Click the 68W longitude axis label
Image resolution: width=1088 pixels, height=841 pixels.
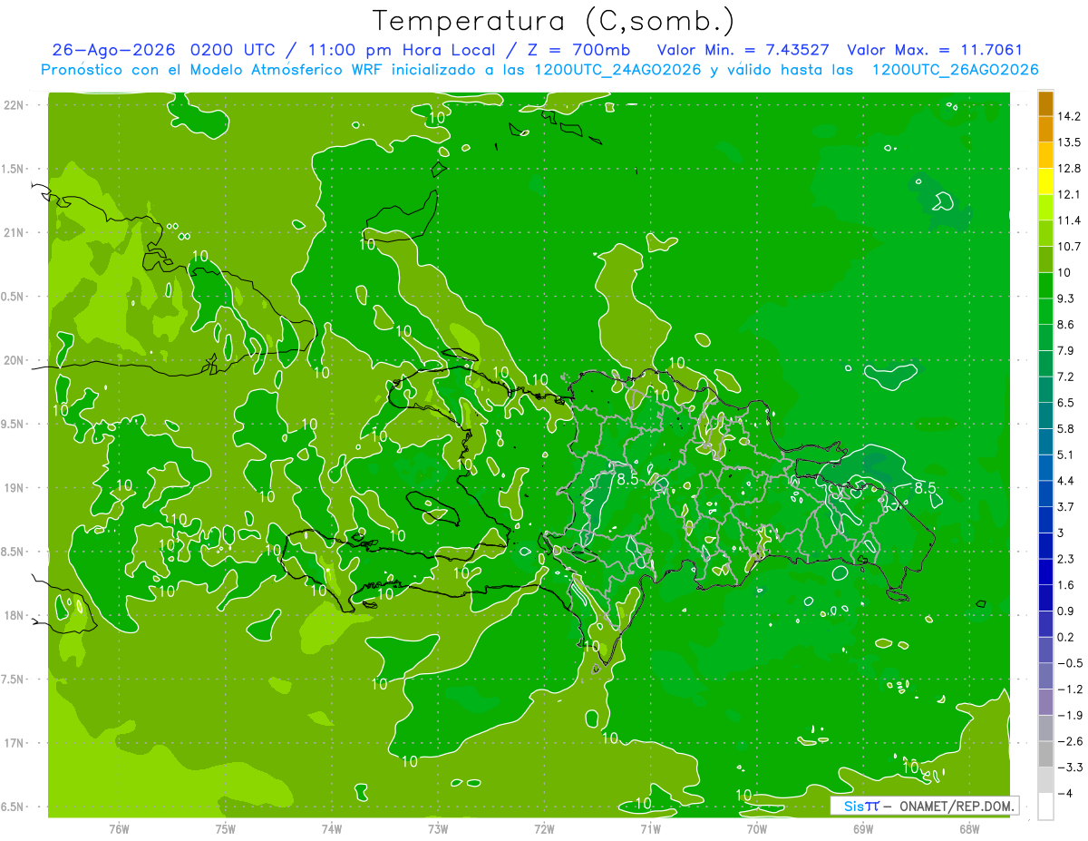pos(969,828)
